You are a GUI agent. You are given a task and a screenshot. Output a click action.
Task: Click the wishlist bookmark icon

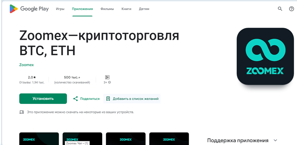click(x=108, y=98)
